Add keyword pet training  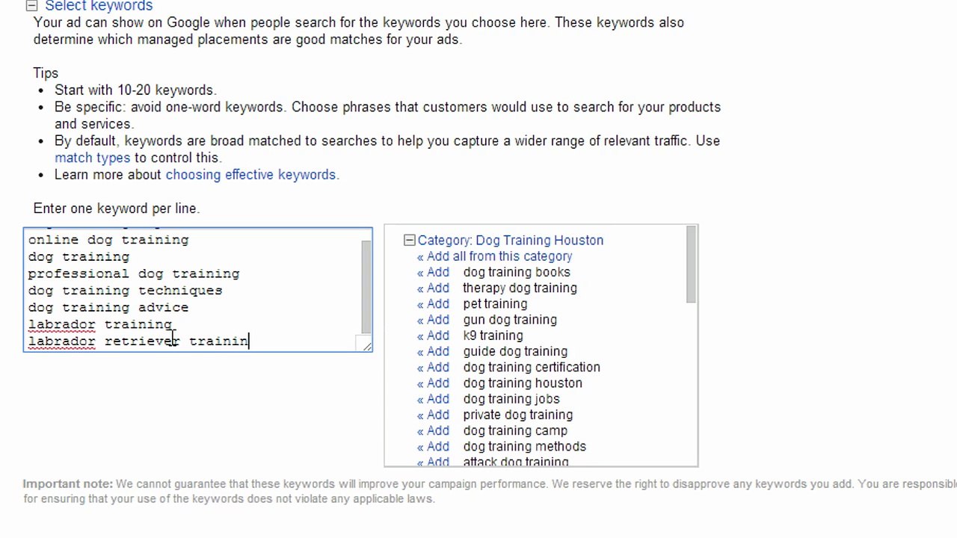(x=433, y=303)
